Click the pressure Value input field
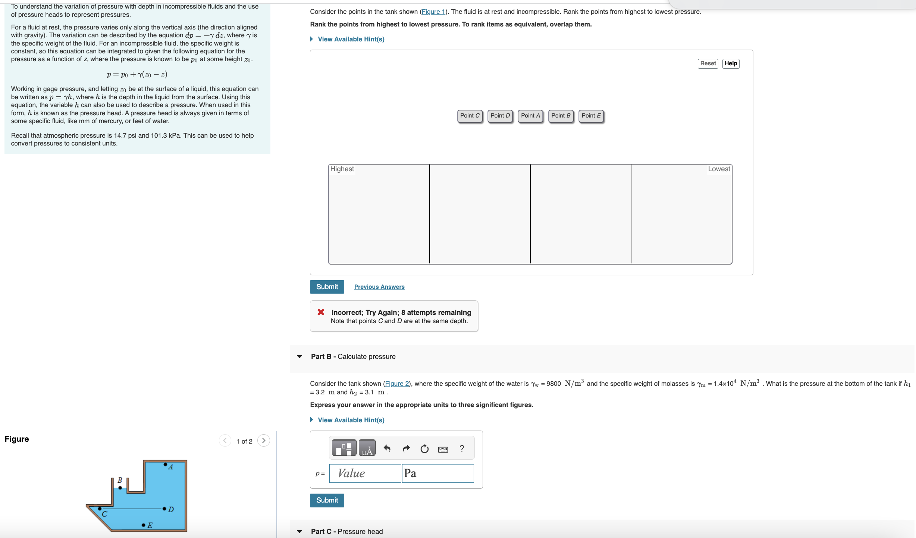Viewport: 916px width, 538px height. (x=365, y=473)
